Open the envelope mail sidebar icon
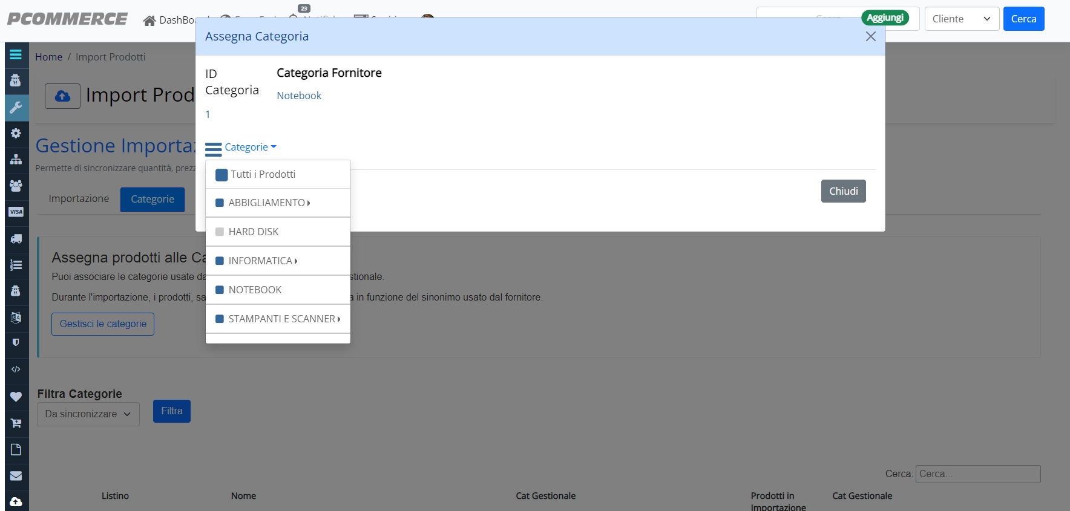This screenshot has height=511, width=1070. [16, 476]
